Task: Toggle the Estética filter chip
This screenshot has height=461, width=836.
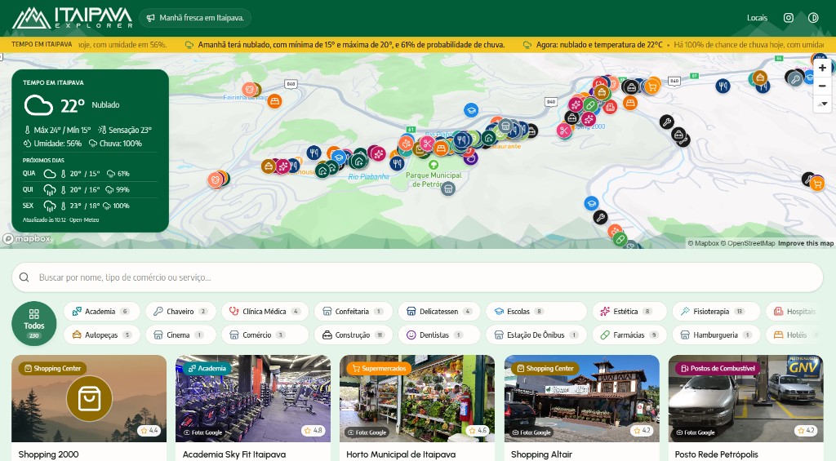Action: coord(629,311)
